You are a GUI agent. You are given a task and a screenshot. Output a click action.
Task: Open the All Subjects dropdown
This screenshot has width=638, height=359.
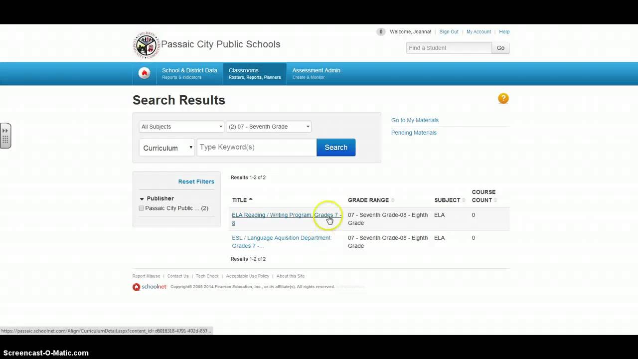[x=181, y=127]
